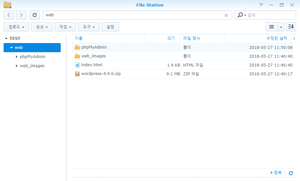
Task: Open search options magnifier dropdown
Action: (x=242, y=15)
